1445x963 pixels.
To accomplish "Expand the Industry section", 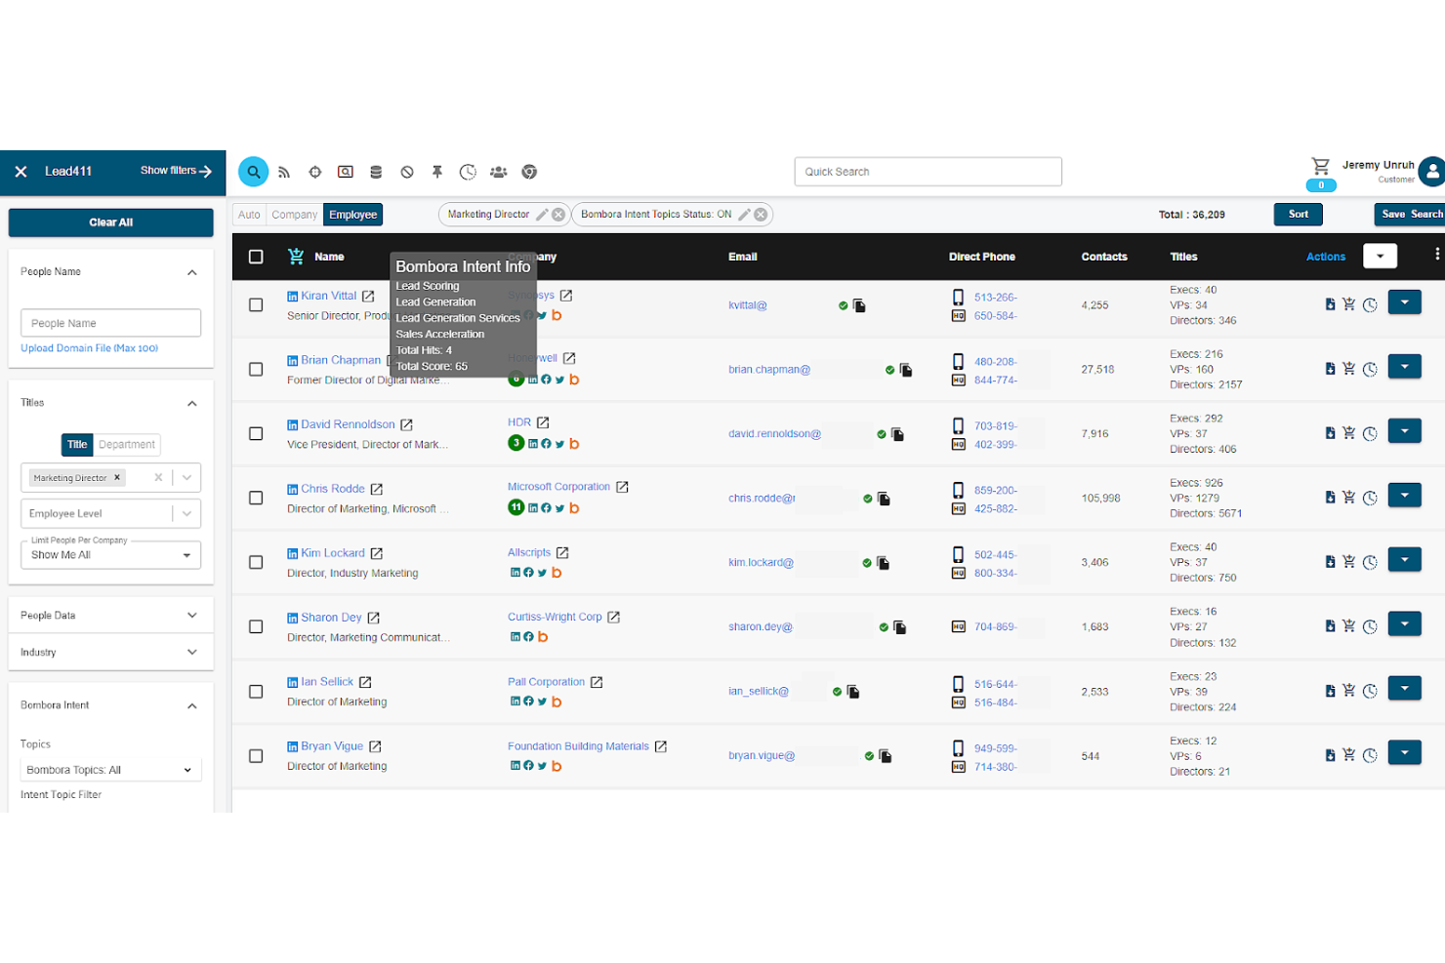I will point(192,652).
